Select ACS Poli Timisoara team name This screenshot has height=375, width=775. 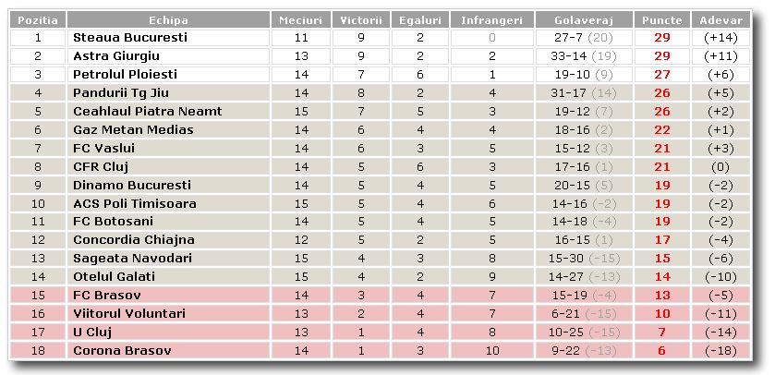click(135, 203)
